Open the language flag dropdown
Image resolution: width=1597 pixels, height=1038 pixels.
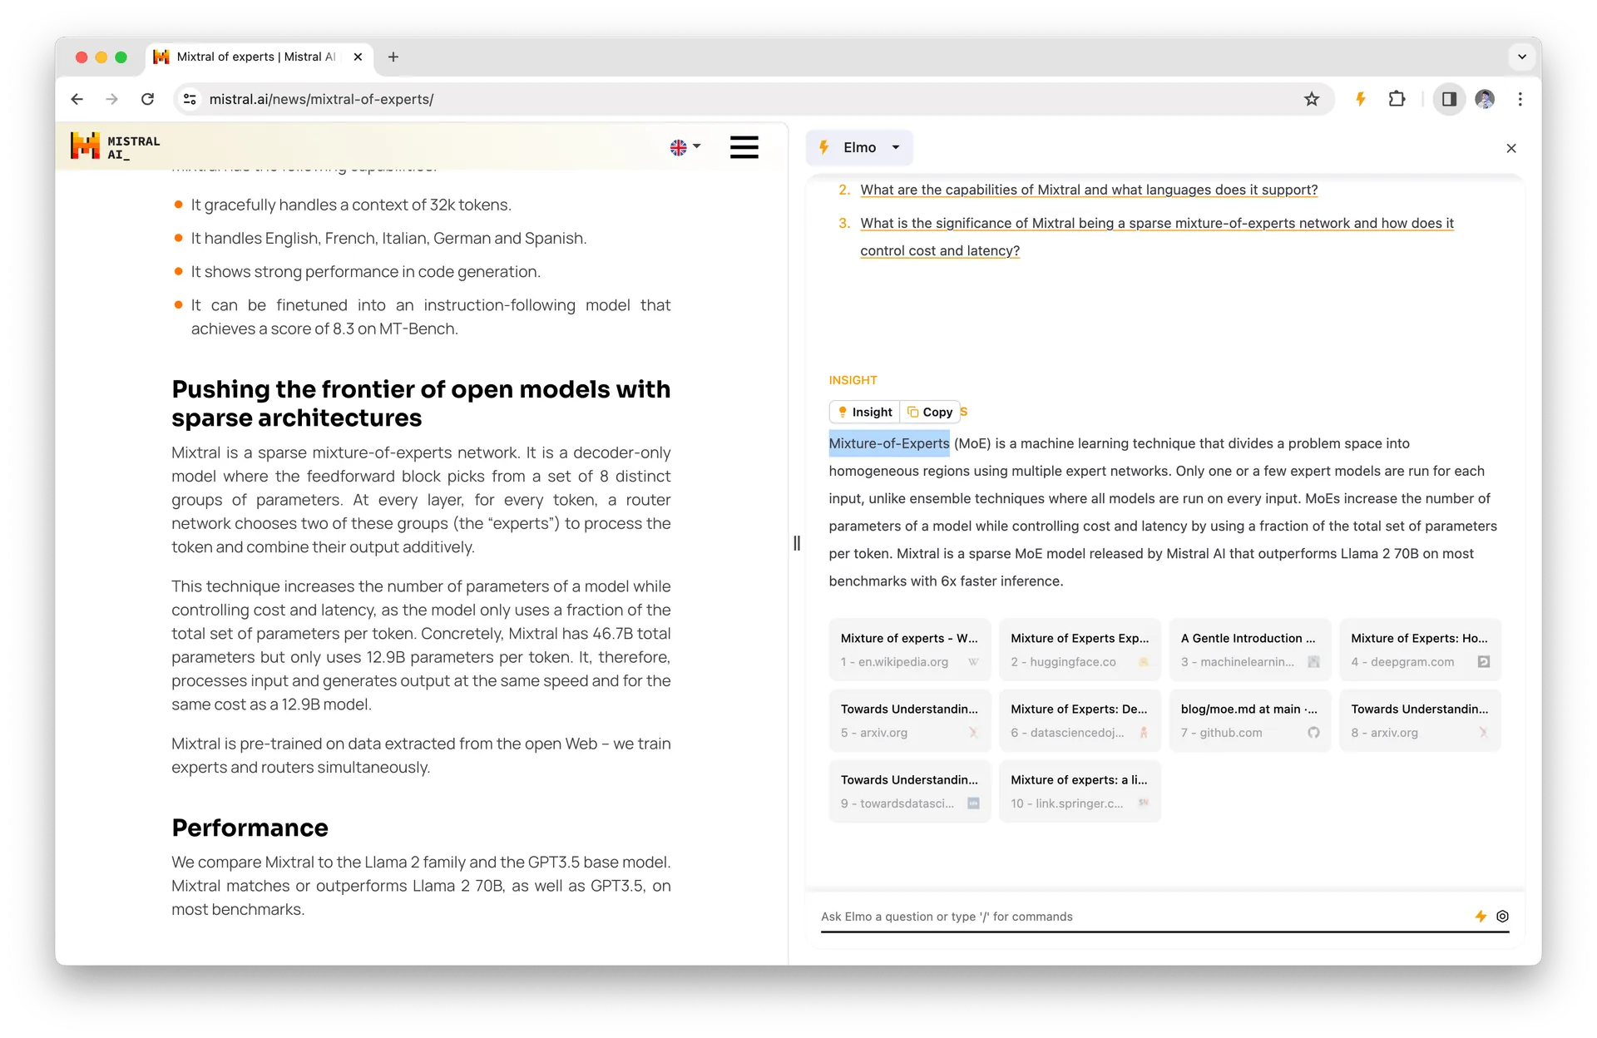click(x=685, y=147)
